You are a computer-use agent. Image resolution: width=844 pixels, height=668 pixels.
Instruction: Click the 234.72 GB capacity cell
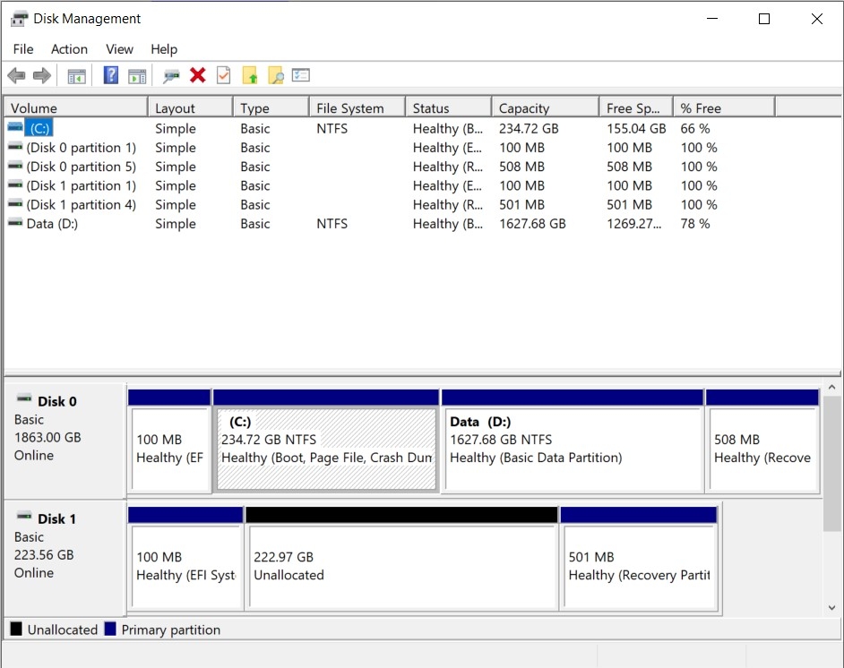529,129
